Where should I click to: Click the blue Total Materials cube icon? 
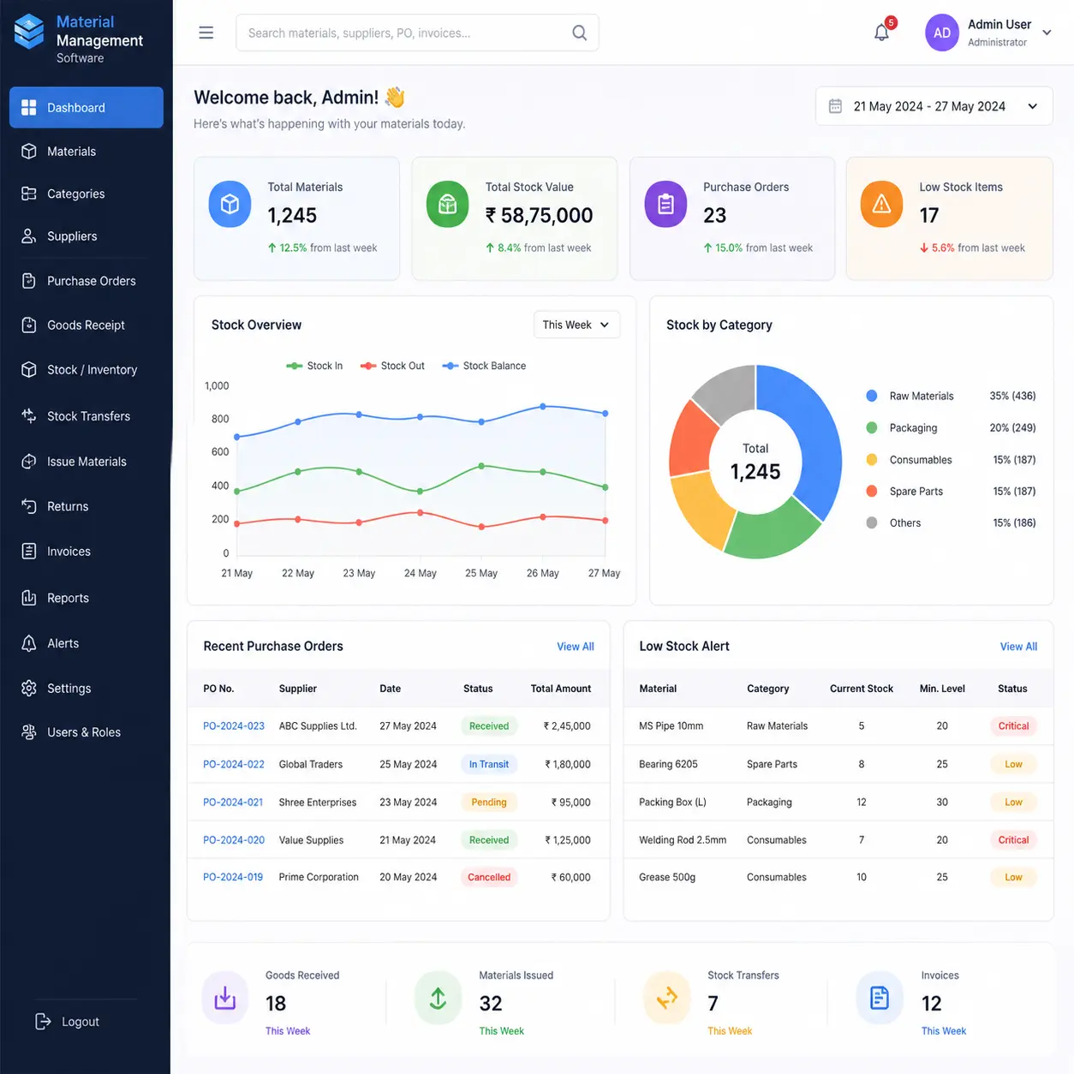click(x=230, y=204)
